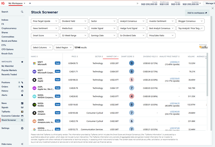
Task: Add a new workspace with plus icon
Action: 30,3
